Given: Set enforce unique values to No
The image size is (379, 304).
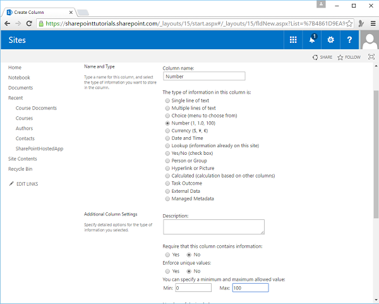Looking at the screenshot, I should pos(189,271).
